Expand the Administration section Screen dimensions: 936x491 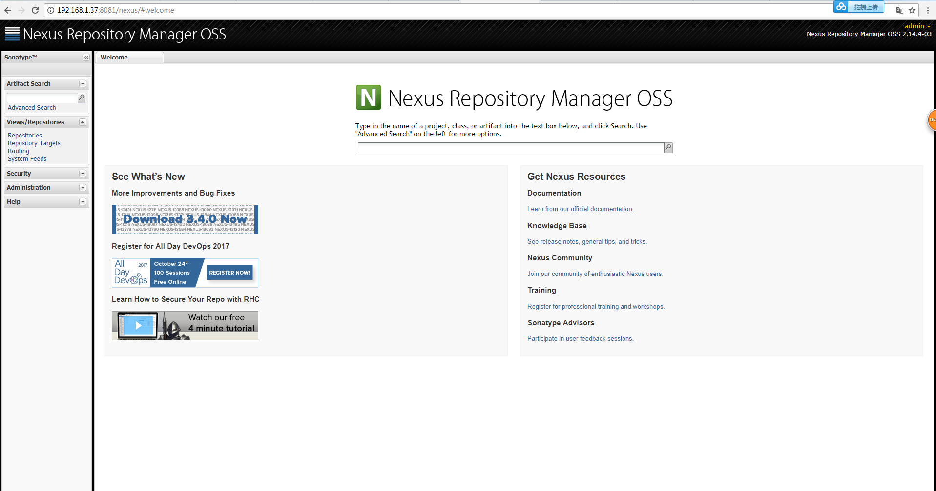click(x=83, y=188)
